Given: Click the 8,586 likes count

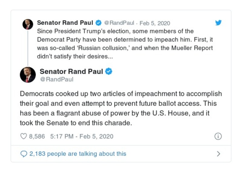Looking at the screenshot, I should point(37,136).
